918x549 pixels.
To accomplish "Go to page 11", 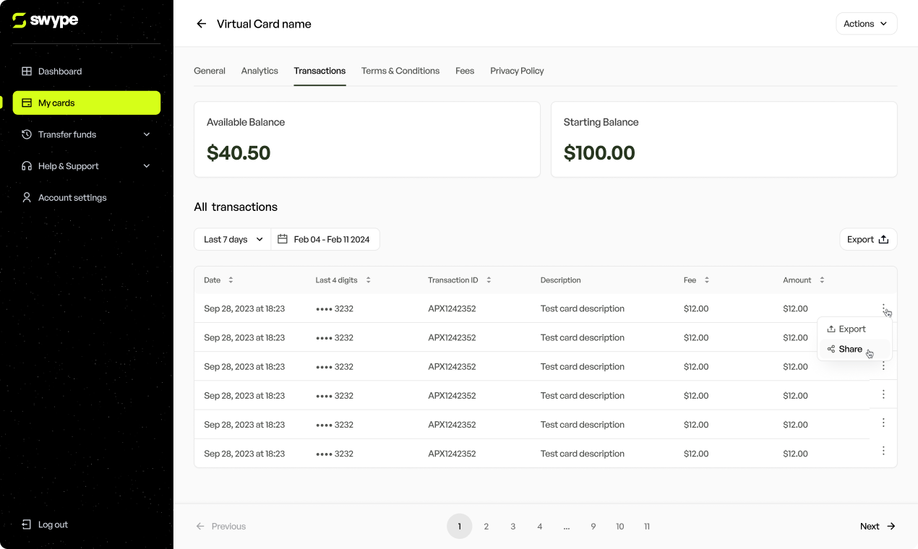I will (x=646, y=527).
